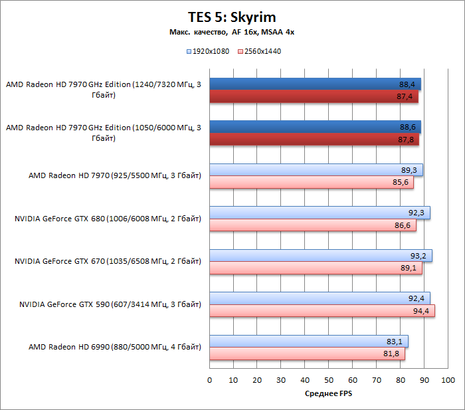Click the NVIDIA GeForce GTX 680 label
The height and width of the screenshot is (410, 465).
pyautogui.click(x=108, y=219)
